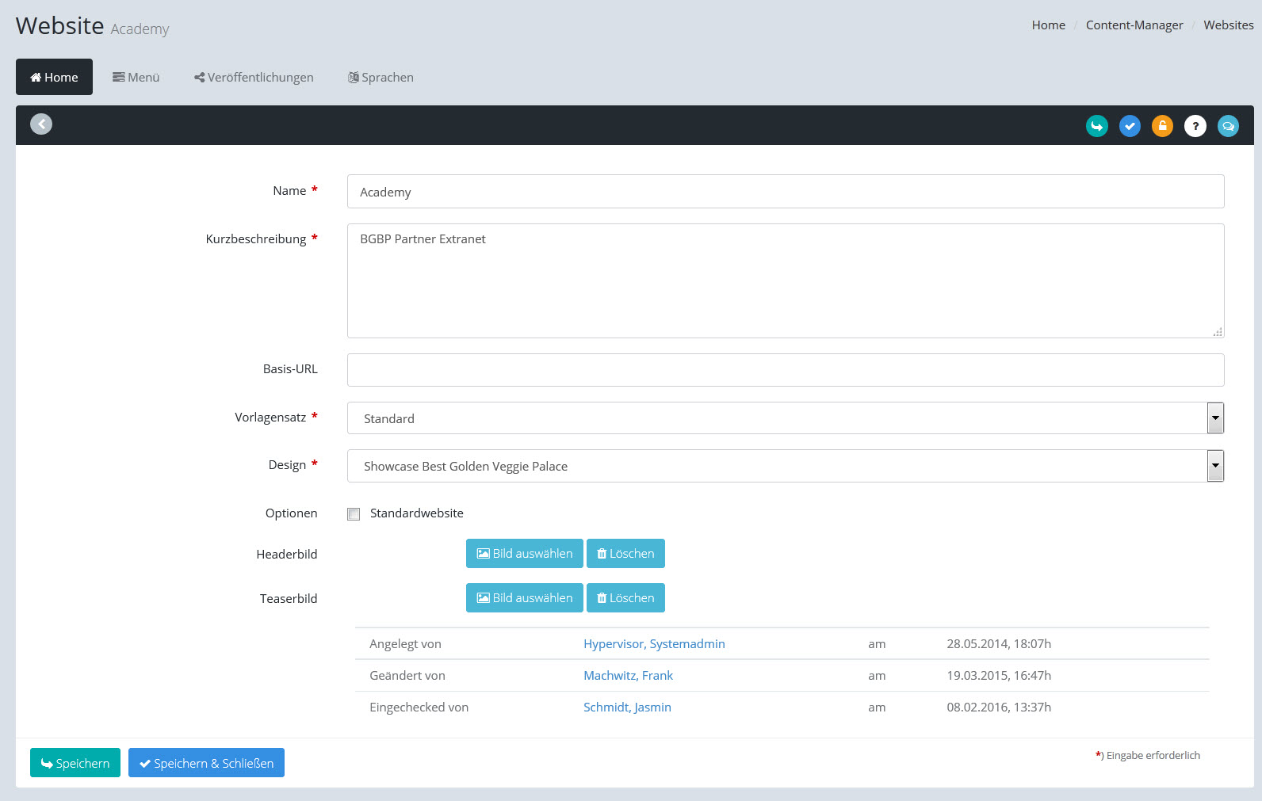Switch to the Menü tab
The image size is (1262, 801).
pyautogui.click(x=136, y=78)
